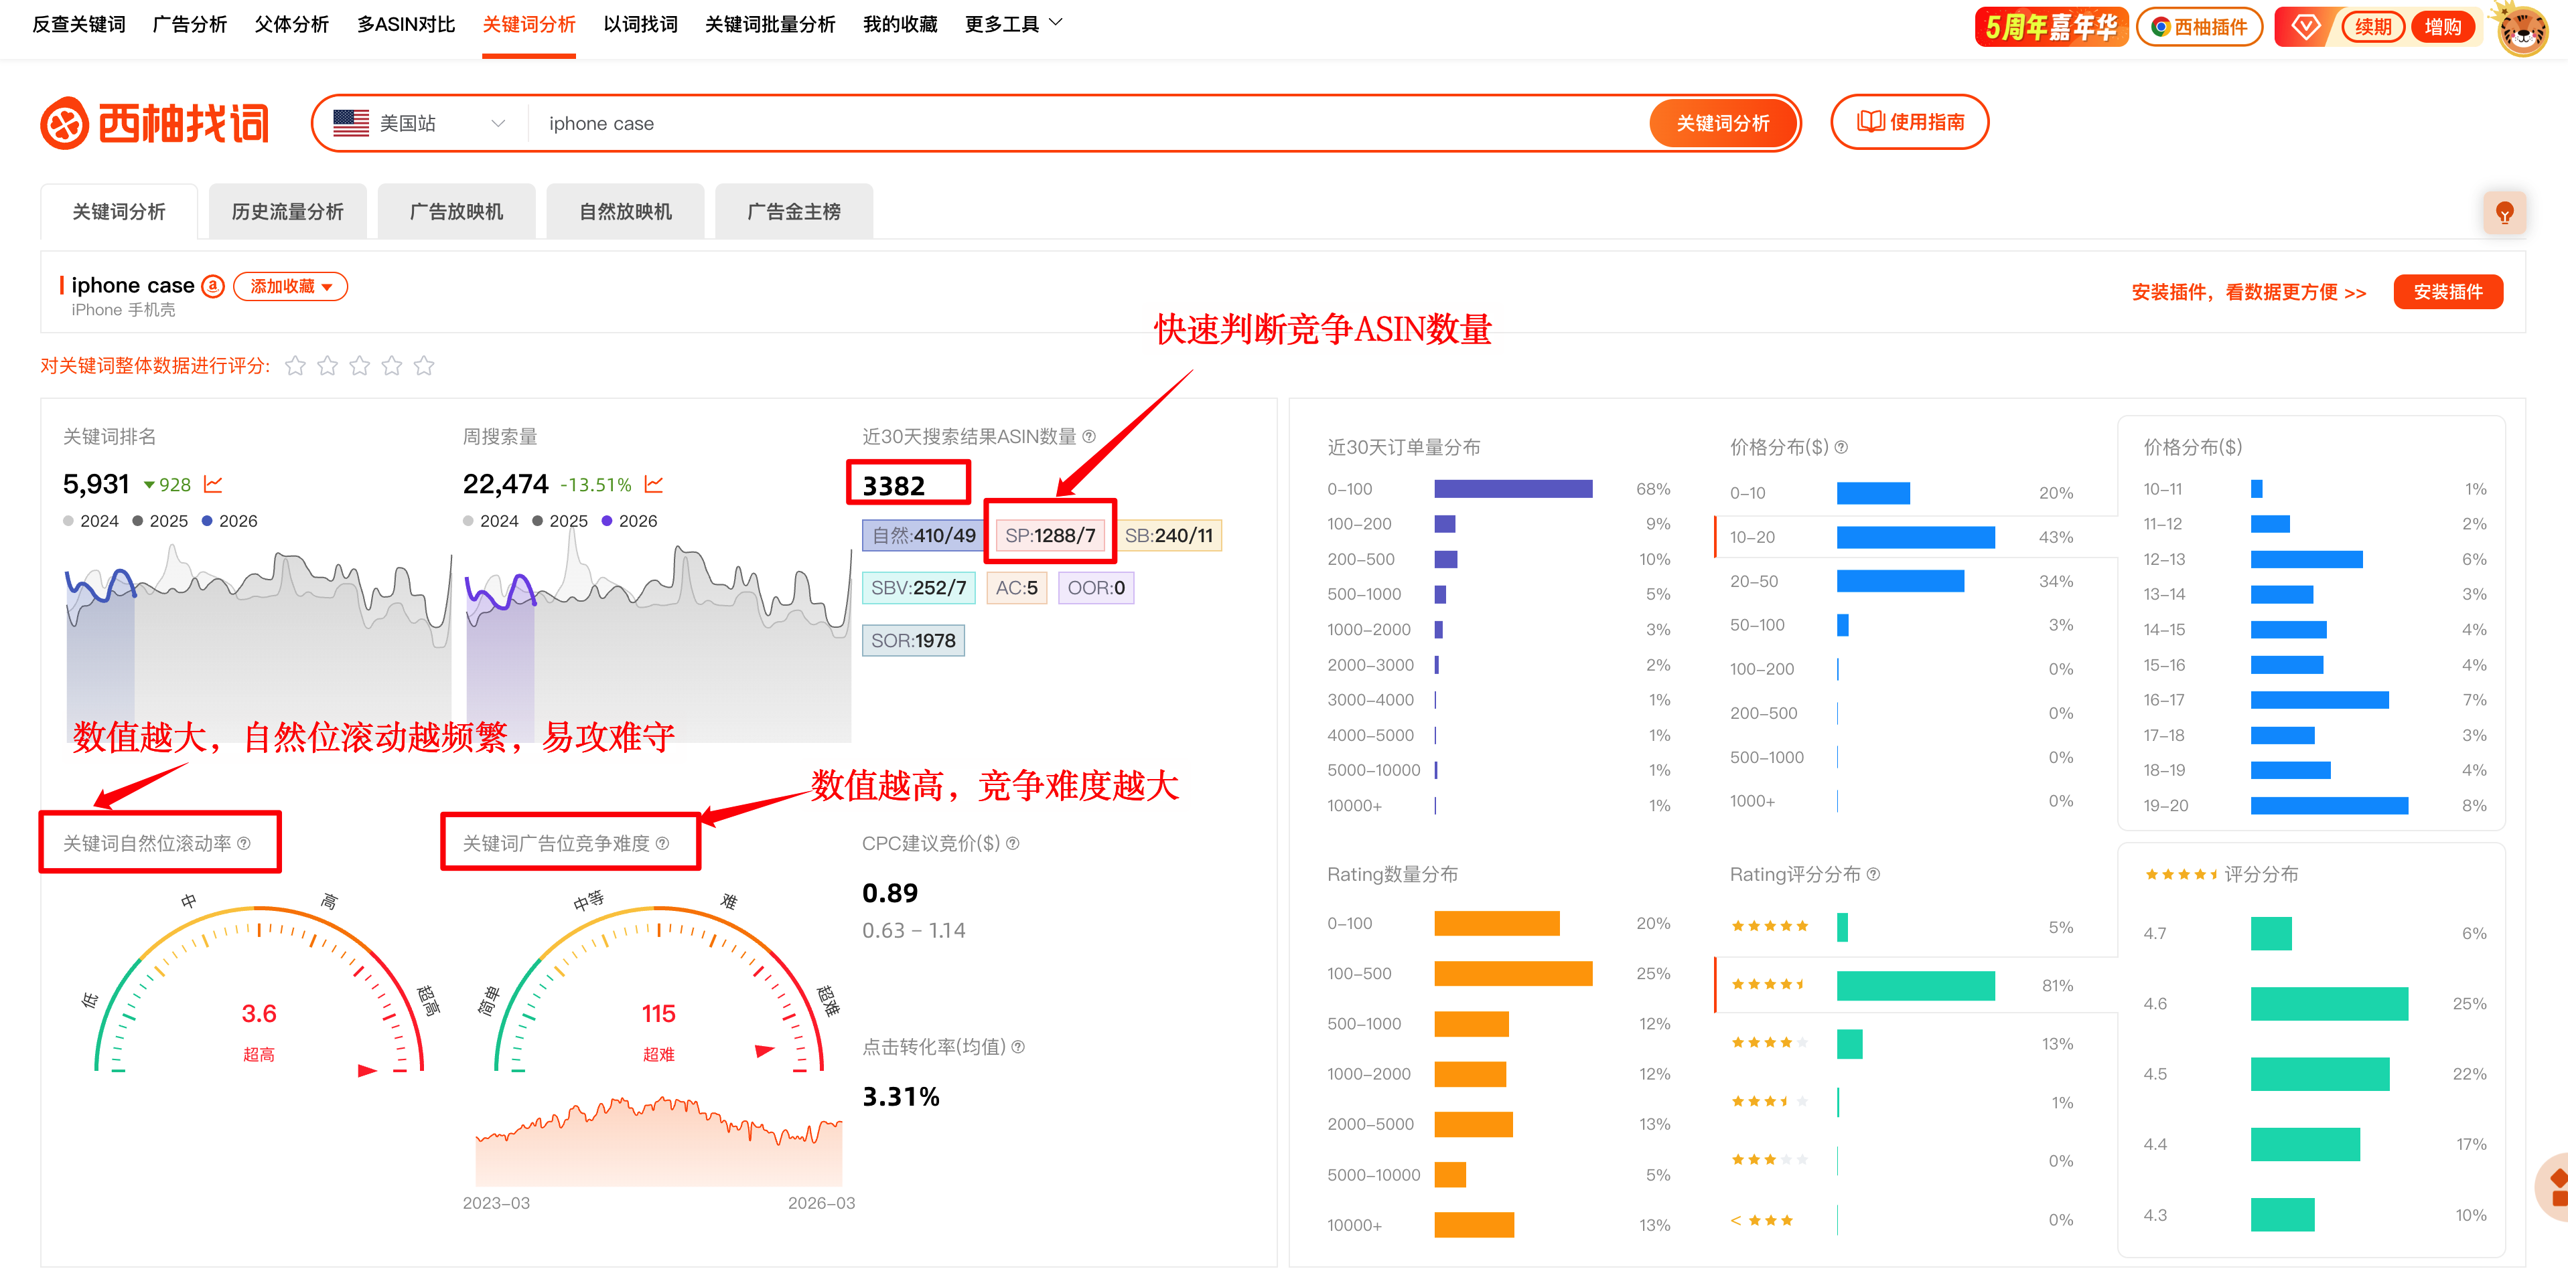Select the SP:1288/7 filter tag
This screenshot has width=2568, height=1273.
(1050, 535)
